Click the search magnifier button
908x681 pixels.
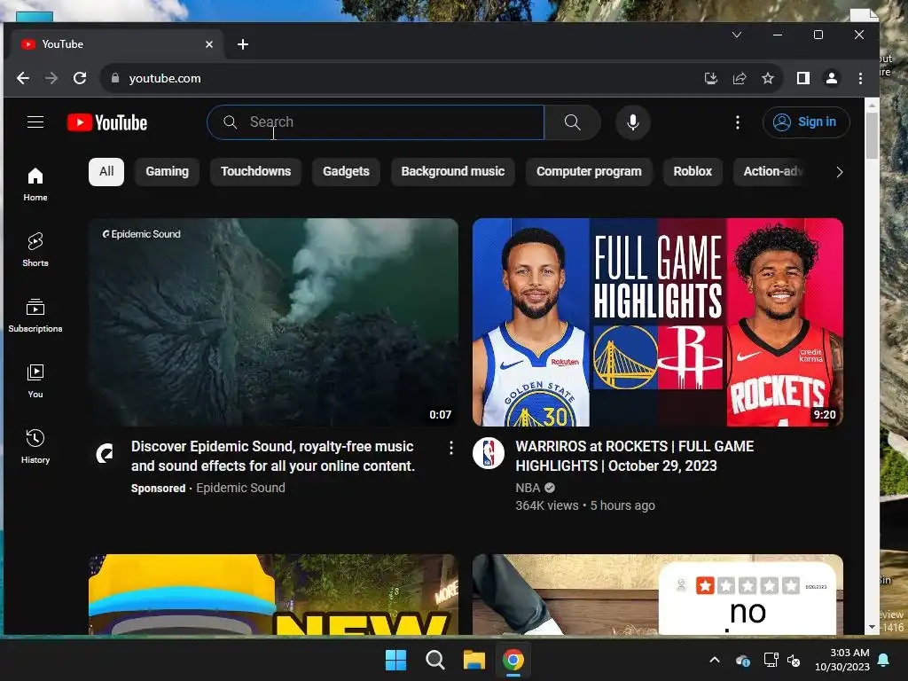pyautogui.click(x=572, y=122)
